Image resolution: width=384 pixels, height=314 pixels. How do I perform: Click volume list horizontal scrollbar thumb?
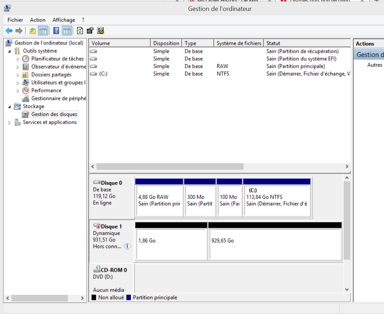(170, 167)
